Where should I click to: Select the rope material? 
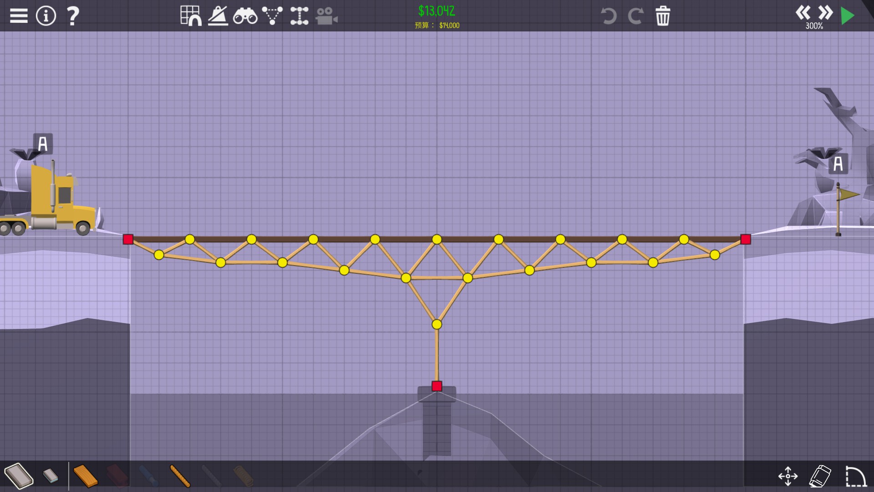point(180,476)
